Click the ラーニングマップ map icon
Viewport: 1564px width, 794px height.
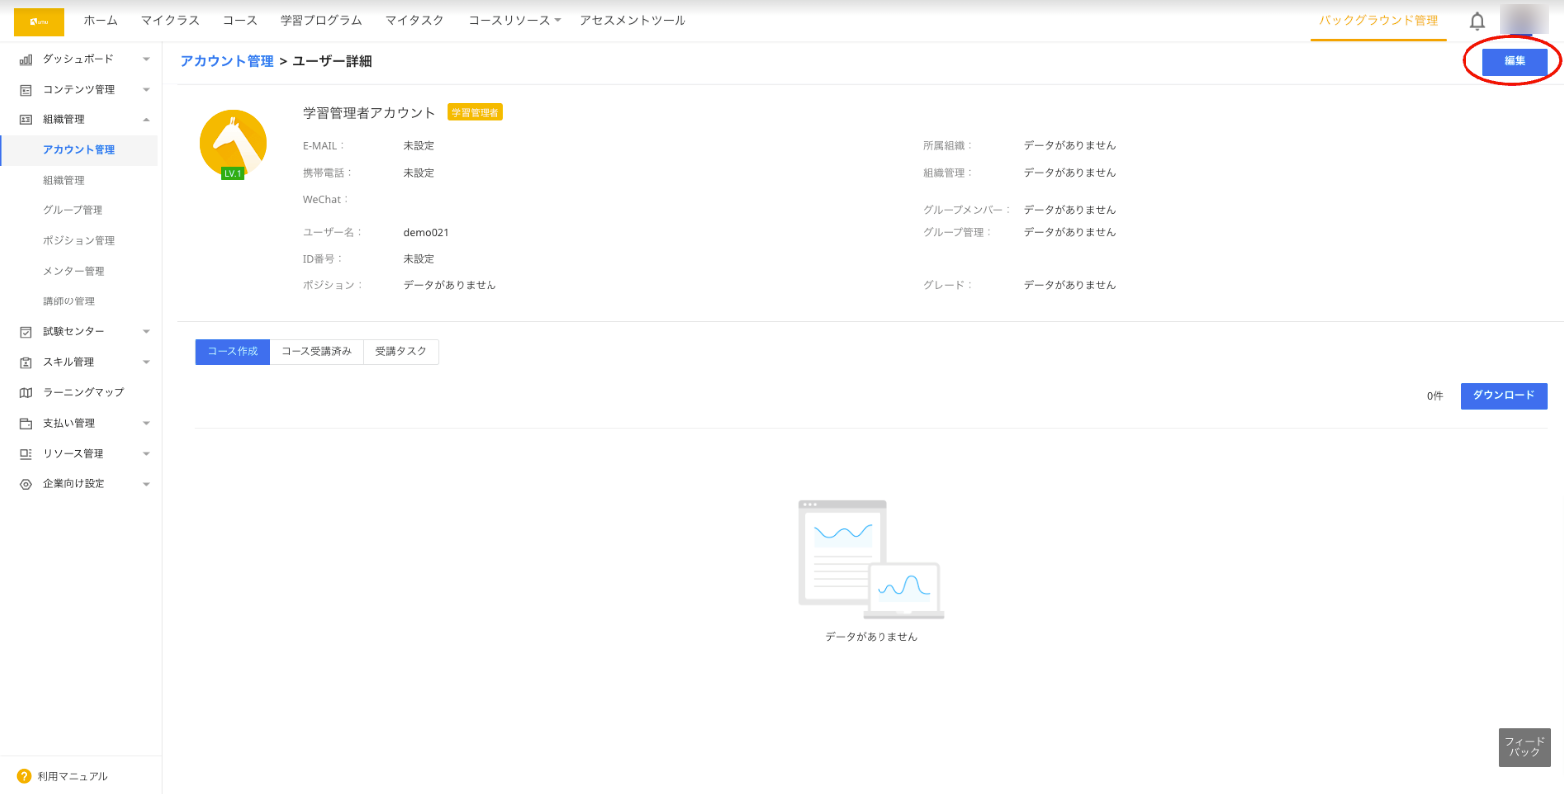point(26,393)
